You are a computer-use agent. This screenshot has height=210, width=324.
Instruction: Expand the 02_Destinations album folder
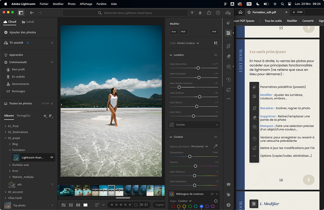(x=5, y=132)
